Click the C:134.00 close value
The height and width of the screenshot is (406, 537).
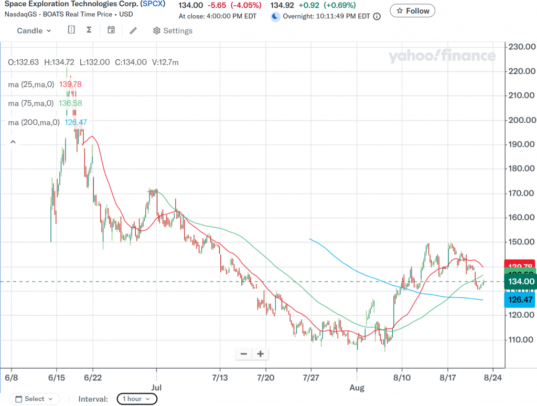pos(131,62)
